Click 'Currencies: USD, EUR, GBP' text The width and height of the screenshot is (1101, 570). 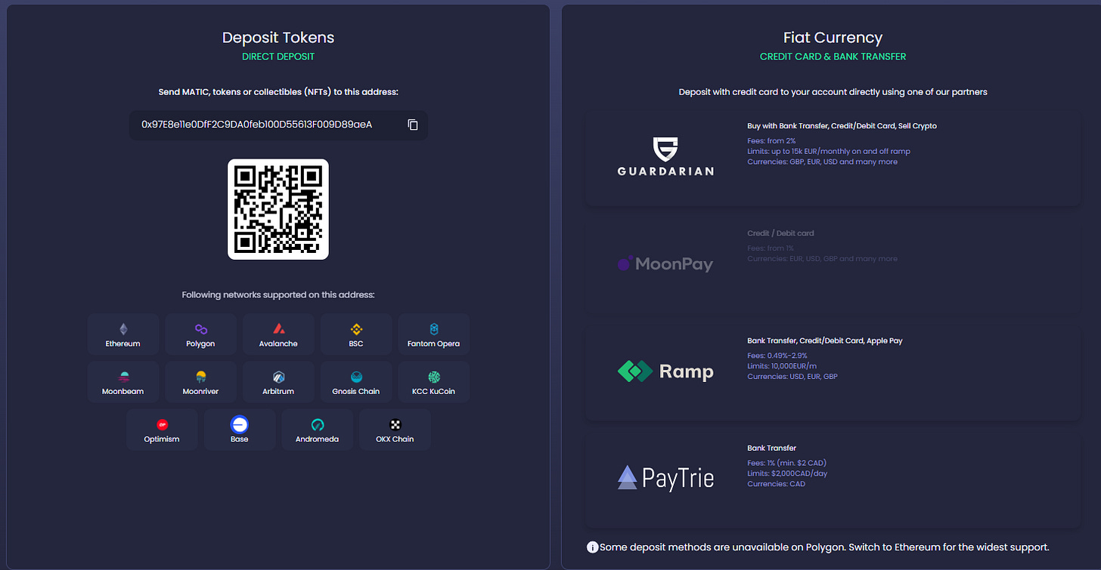point(792,376)
